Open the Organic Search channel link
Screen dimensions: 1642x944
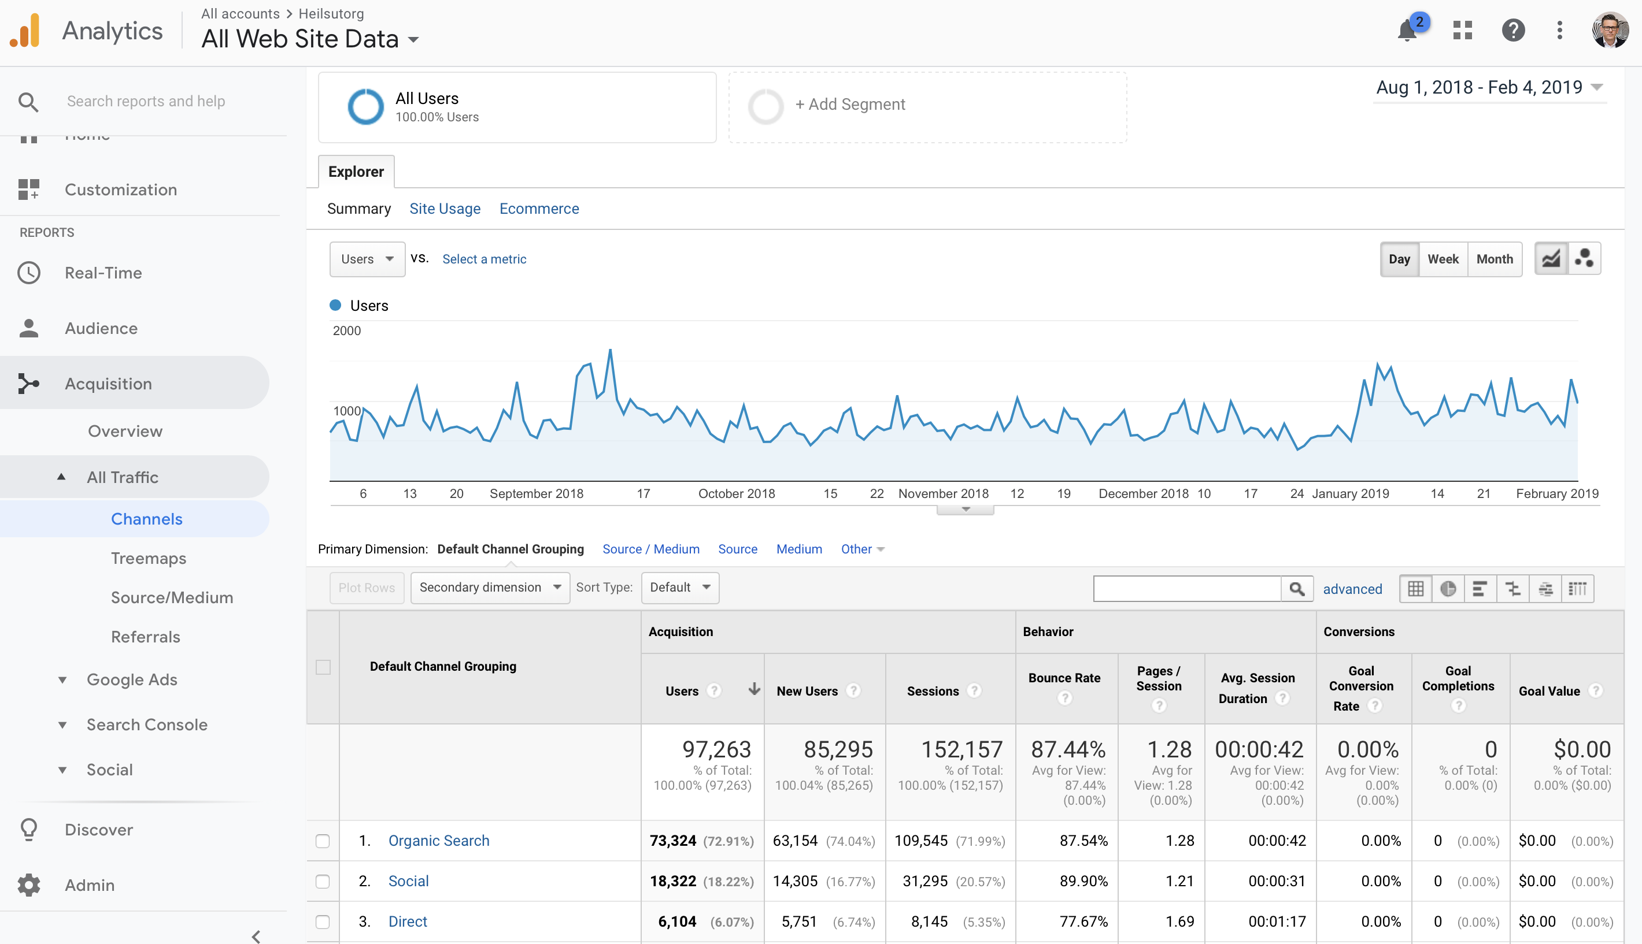tap(439, 841)
